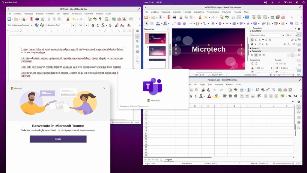Expand the Elenchi section in Impress sidebar
This screenshot has width=307, height=173.
(x=251, y=48)
